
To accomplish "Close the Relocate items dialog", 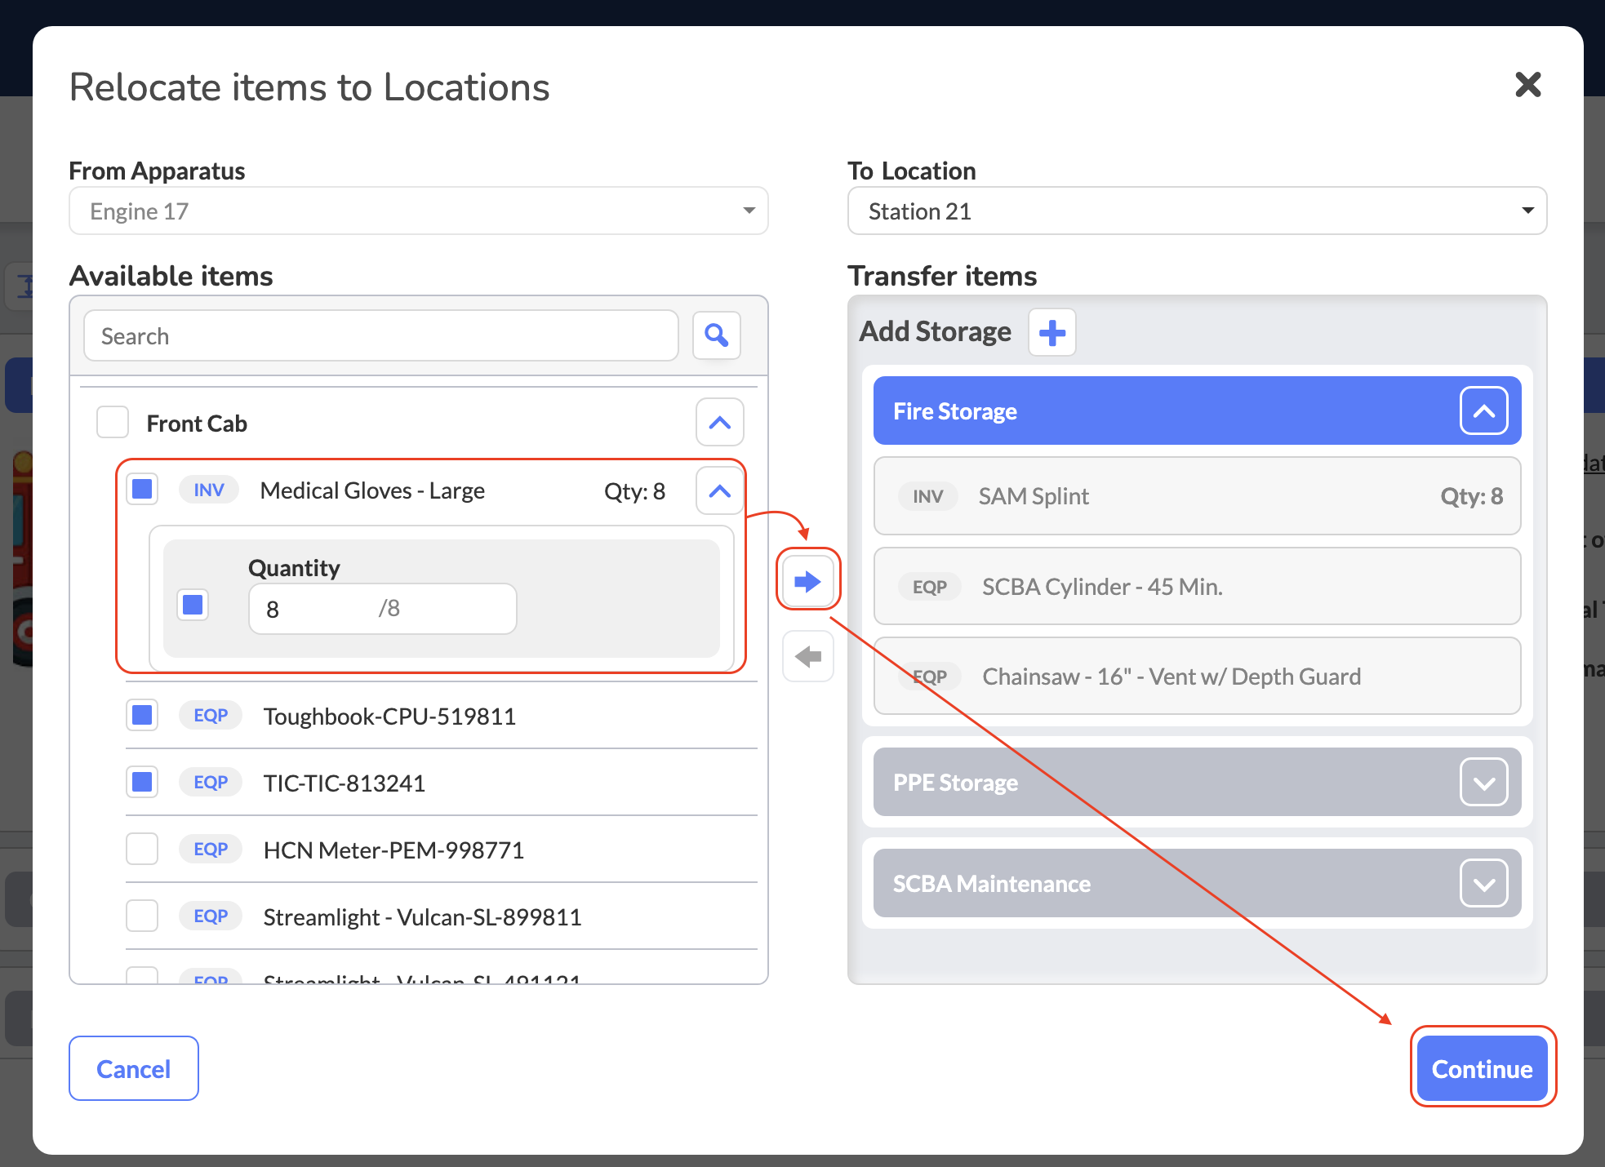I will coord(1527,84).
